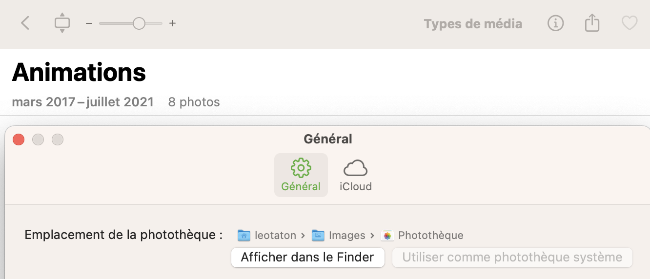
Task: Click the aspect ratio toggle icon
Action: [62, 23]
